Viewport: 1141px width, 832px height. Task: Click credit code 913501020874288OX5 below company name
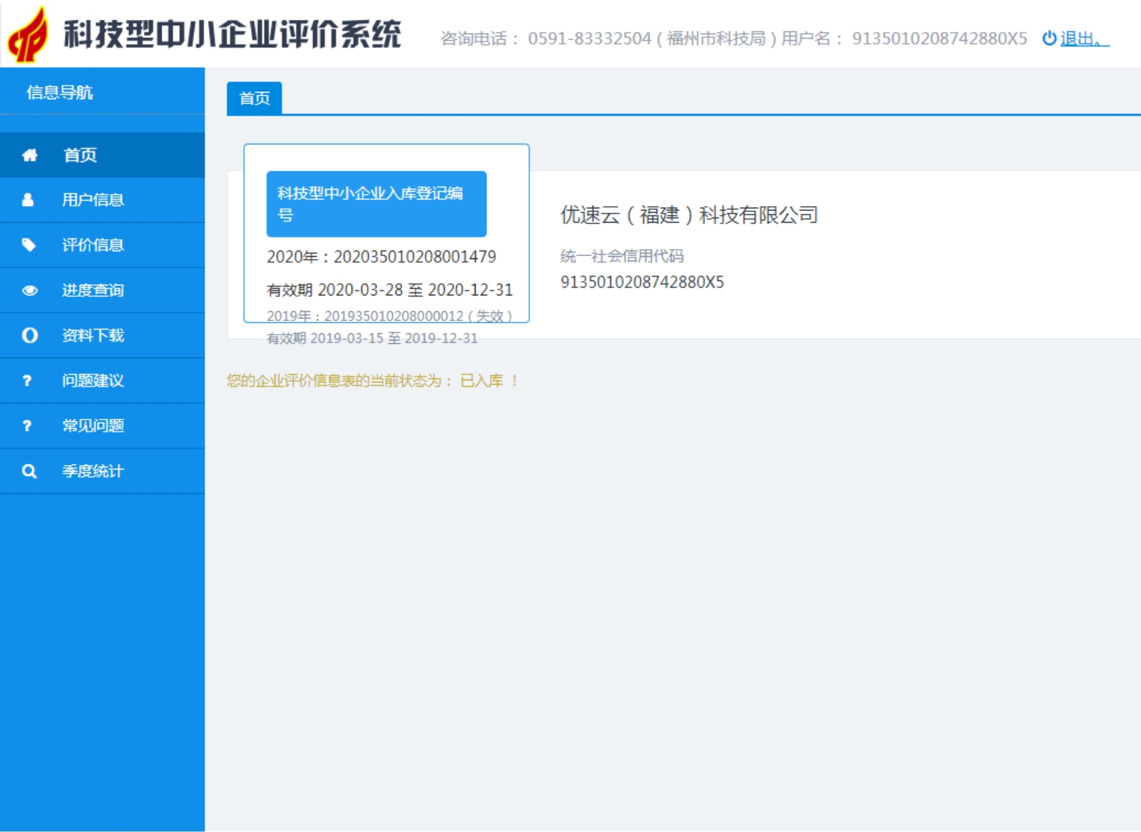click(x=642, y=282)
